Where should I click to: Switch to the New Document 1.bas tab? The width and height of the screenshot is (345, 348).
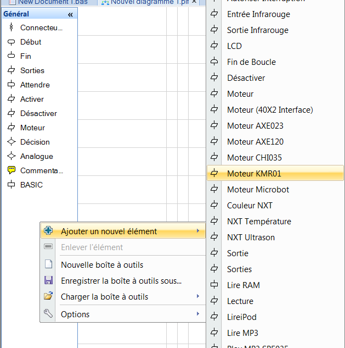point(49,2)
